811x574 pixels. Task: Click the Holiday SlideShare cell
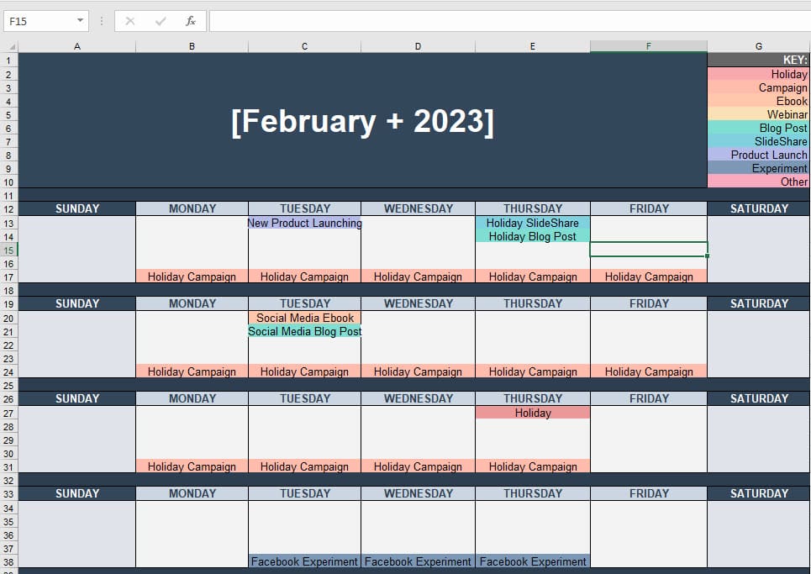[533, 223]
